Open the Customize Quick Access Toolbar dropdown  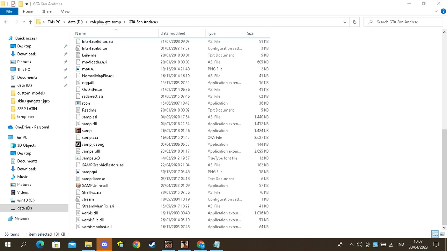click(27, 4)
